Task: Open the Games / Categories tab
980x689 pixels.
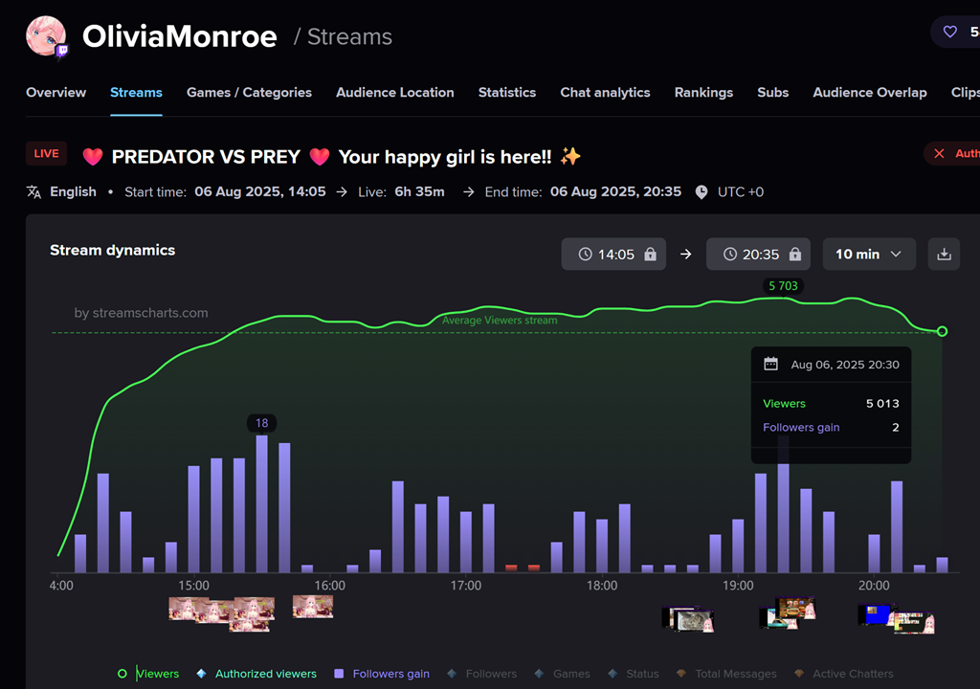Action: 249,93
